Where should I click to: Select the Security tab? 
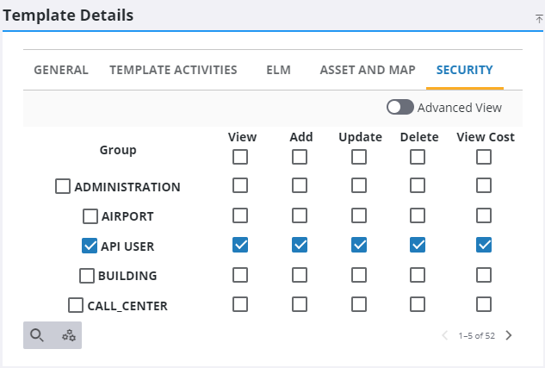click(464, 70)
